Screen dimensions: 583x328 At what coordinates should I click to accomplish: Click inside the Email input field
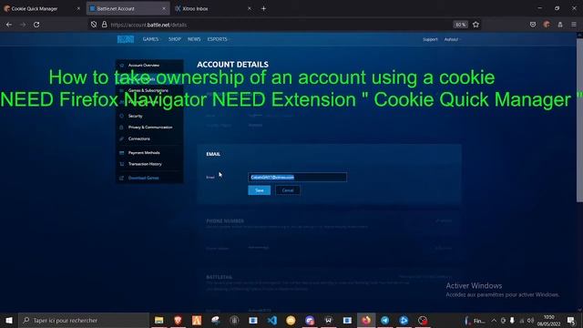pyautogui.click(x=298, y=178)
